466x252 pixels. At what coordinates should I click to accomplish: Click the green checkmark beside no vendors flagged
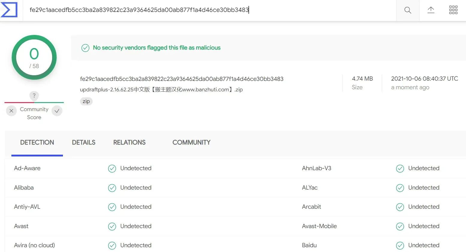85,48
